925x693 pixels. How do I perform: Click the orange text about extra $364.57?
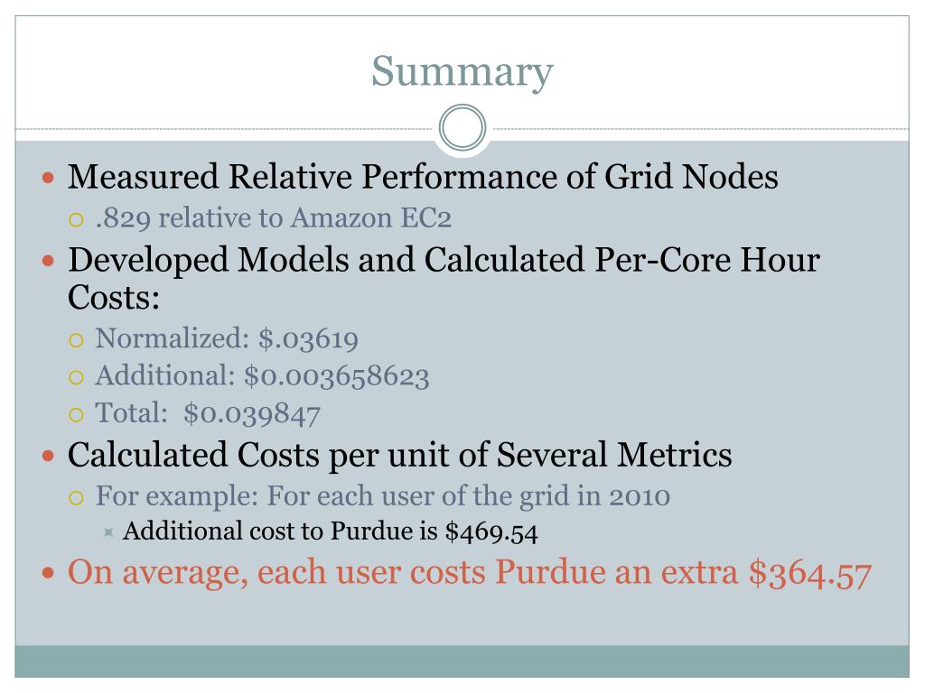click(470, 572)
